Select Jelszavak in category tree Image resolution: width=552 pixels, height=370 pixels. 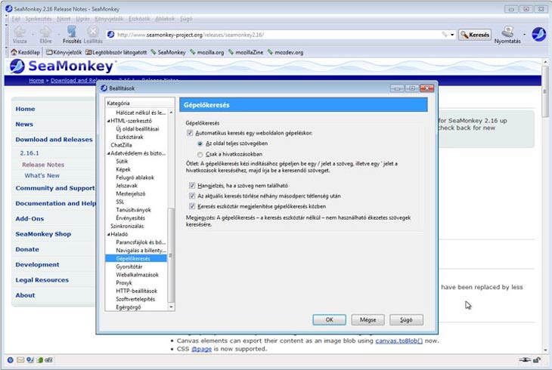[x=127, y=186]
